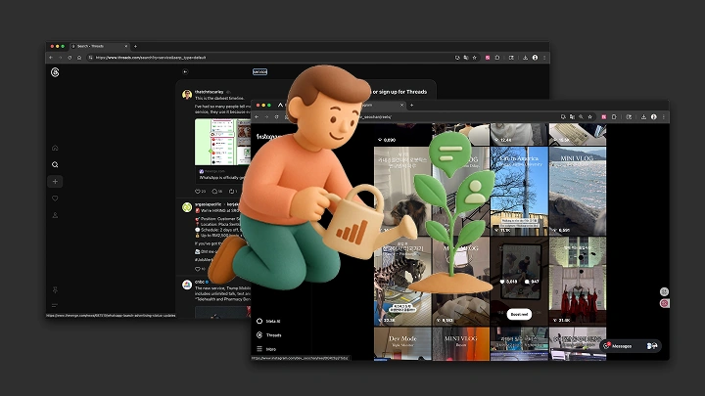Open thatchriscarley's profile avatar
Viewport: 705px width, 396px height.
click(187, 94)
